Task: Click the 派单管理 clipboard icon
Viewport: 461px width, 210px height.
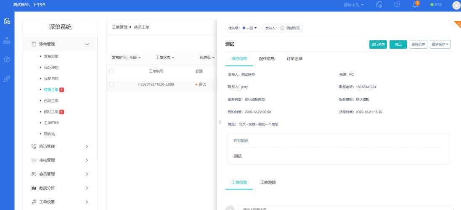Action: 34,44
